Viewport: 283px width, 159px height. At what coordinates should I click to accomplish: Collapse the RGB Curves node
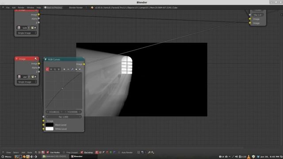click(x=46, y=59)
